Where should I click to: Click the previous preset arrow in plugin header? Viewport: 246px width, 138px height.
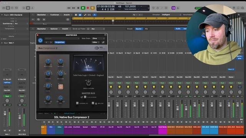point(47,42)
